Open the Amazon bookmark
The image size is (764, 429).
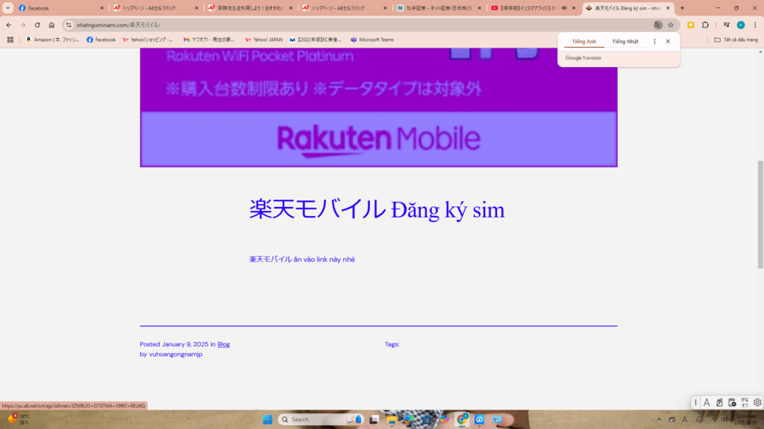coord(52,40)
